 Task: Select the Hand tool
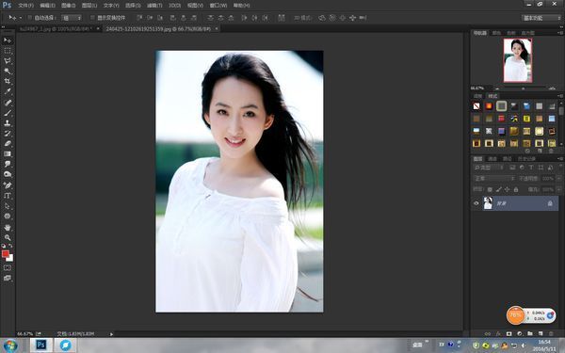(8, 227)
